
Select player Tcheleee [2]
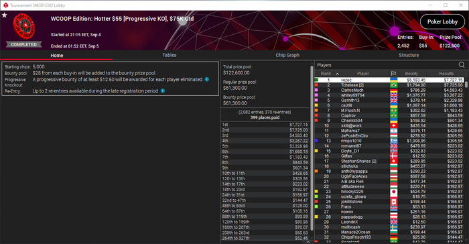352,85
